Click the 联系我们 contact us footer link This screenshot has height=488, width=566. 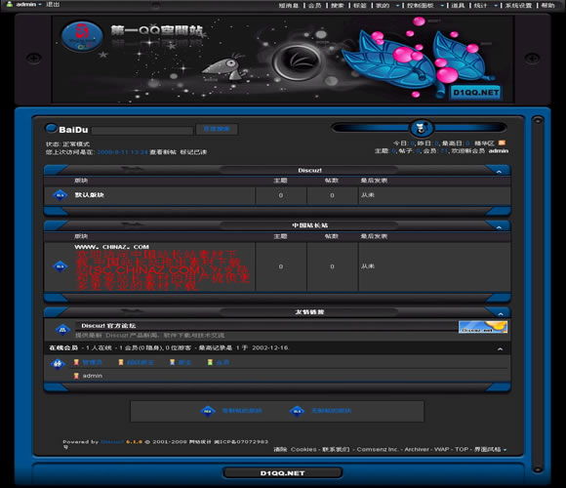[336, 449]
